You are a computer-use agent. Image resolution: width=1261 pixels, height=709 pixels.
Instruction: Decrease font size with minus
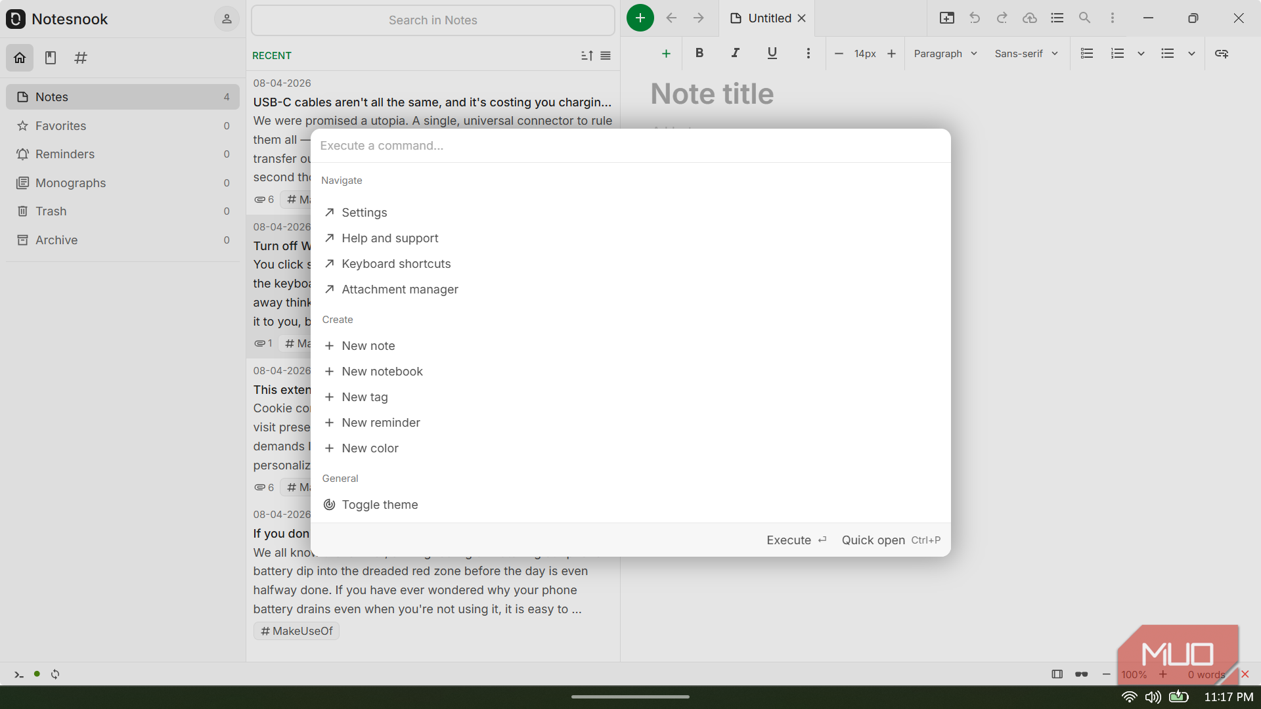(x=839, y=54)
